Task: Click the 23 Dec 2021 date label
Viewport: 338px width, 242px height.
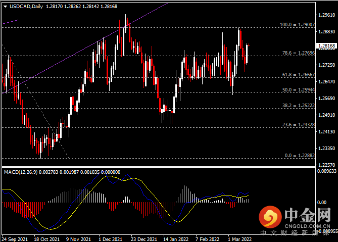Action: (x=144, y=239)
